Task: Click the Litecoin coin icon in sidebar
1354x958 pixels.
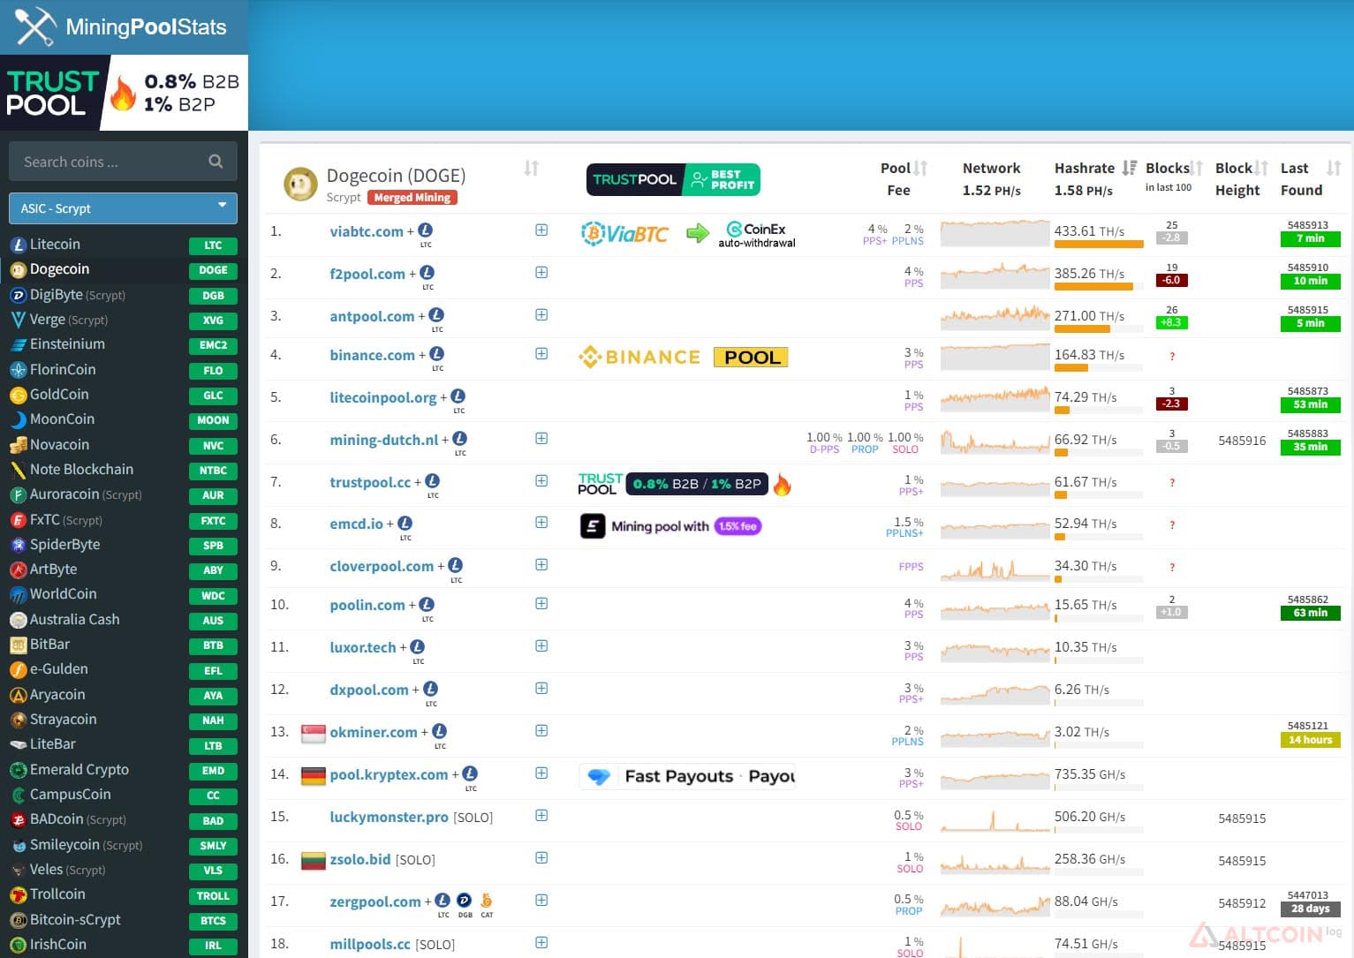Action: pyautogui.click(x=18, y=245)
